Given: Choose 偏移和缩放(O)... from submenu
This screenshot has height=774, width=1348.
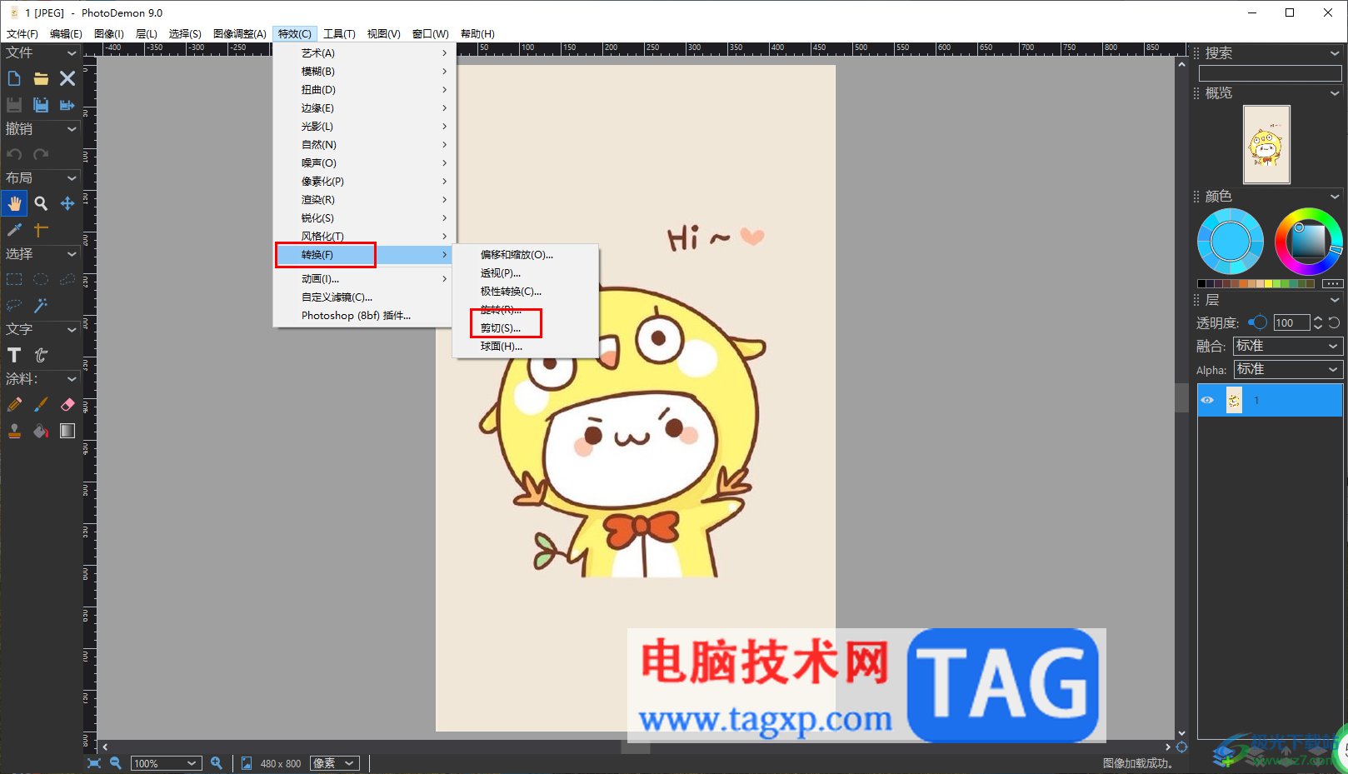Looking at the screenshot, I should click(526, 255).
